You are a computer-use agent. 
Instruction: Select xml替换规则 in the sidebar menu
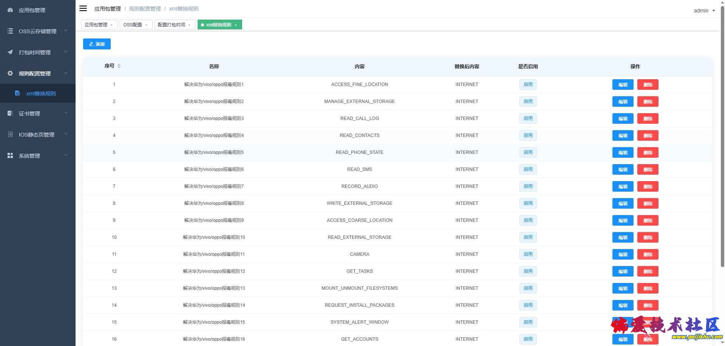pyautogui.click(x=41, y=94)
